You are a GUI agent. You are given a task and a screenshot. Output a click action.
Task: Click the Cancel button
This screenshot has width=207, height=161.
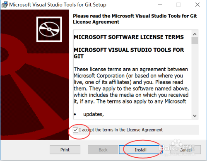click(x=185, y=150)
